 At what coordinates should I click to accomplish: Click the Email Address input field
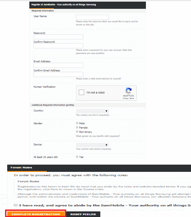coord(58,65)
